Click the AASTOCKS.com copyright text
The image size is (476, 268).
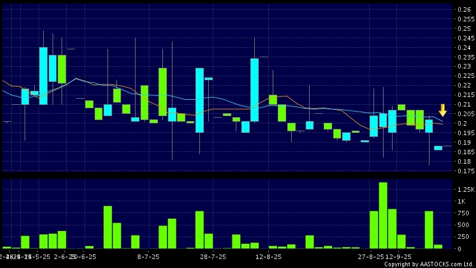pyautogui.click(x=429, y=264)
